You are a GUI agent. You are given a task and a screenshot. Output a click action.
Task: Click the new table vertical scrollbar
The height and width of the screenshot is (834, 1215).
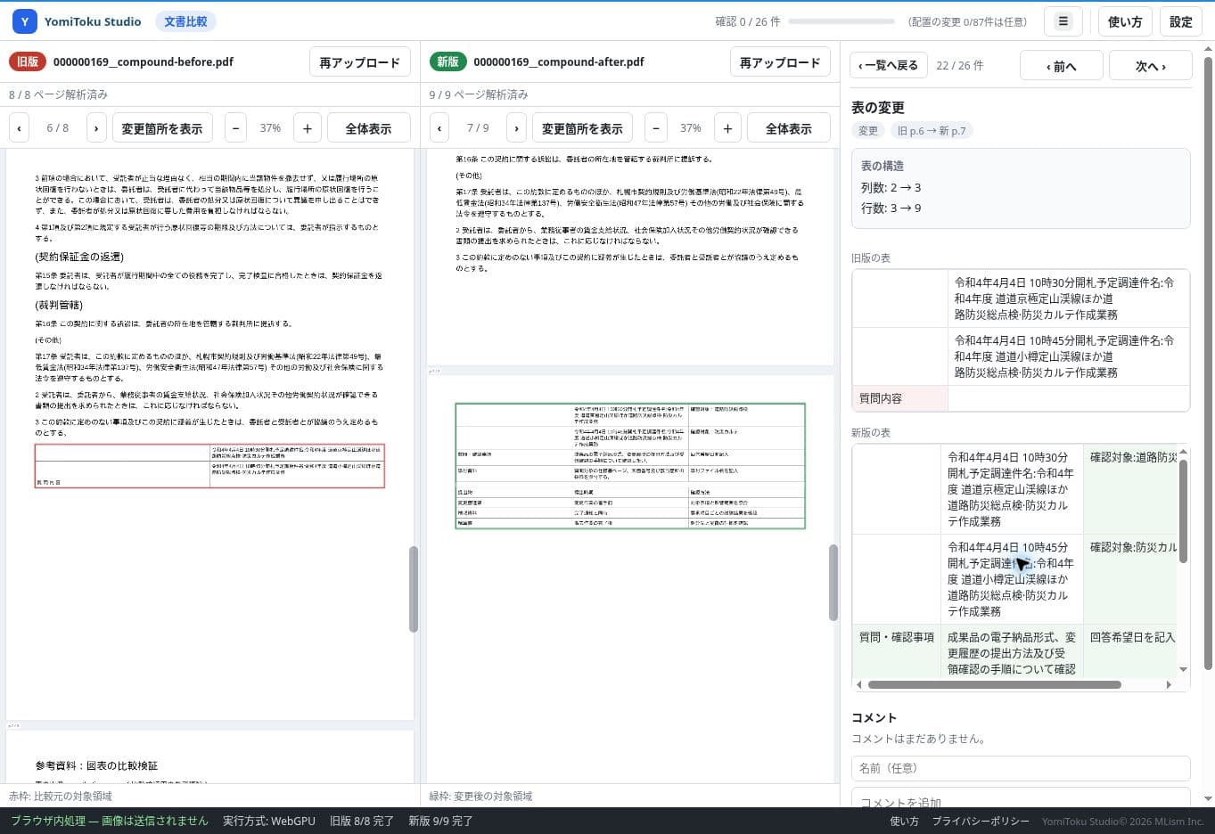1183,511
